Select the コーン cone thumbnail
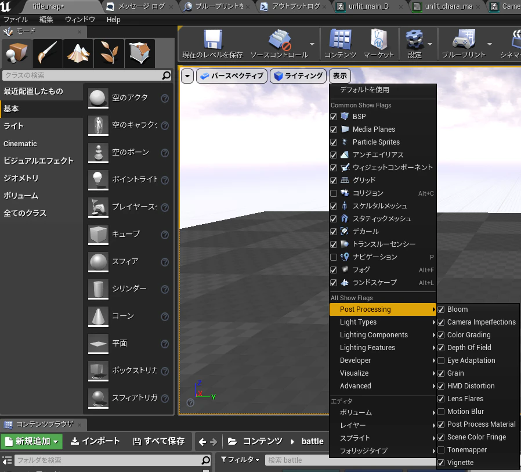521x472 pixels. [x=99, y=316]
